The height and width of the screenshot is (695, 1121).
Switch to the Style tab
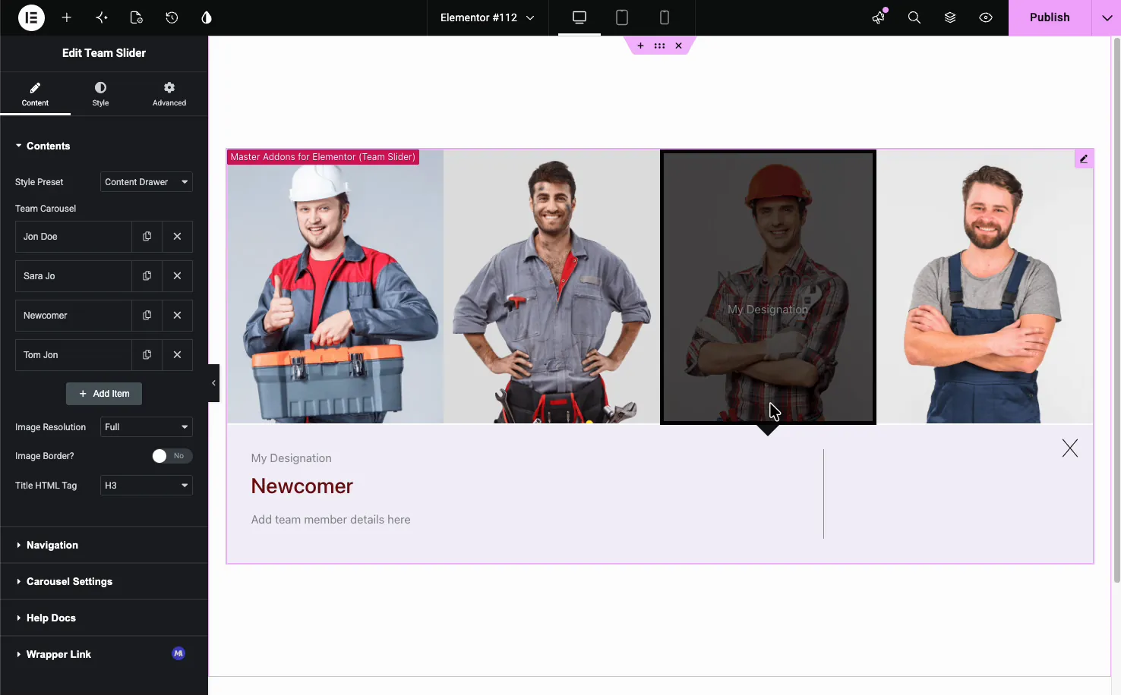point(100,94)
